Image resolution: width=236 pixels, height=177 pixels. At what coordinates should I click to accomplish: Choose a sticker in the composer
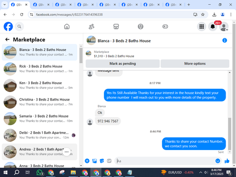tap(102, 161)
